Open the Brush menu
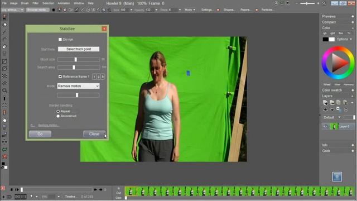This screenshot has height=201, width=357. click(25, 3)
